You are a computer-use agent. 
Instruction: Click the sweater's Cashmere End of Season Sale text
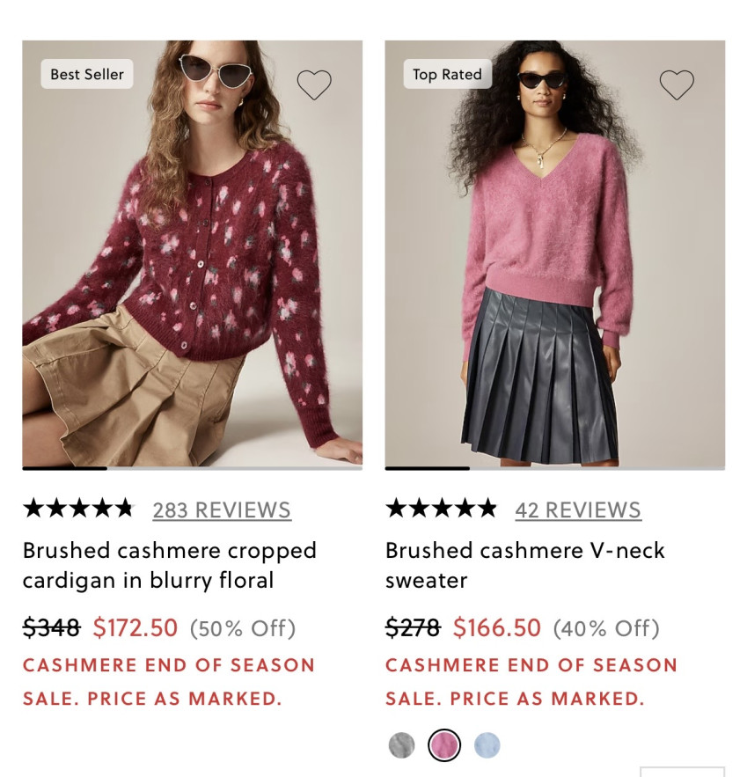531,682
